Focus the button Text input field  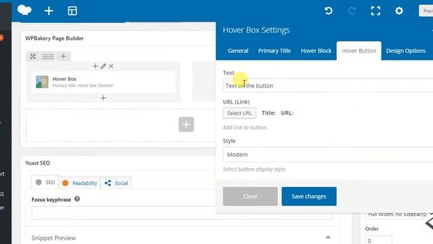tap(327, 85)
